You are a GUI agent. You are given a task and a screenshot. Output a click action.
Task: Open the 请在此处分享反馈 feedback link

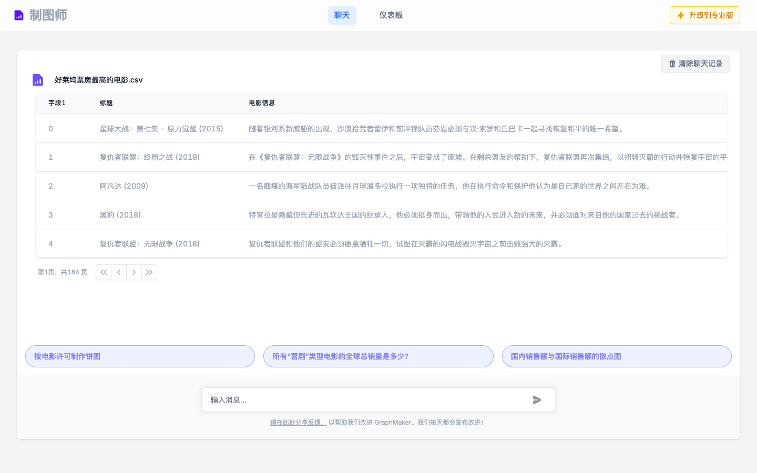(298, 422)
